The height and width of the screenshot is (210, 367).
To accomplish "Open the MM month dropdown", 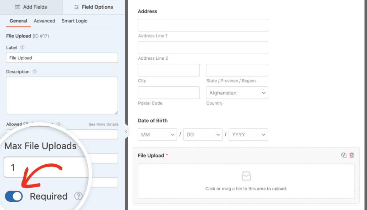I will click(157, 134).
